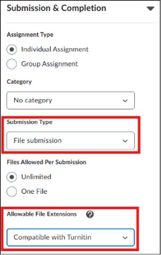Select the One File radio button
The width and height of the screenshot is (161, 255).
pos(12,191)
